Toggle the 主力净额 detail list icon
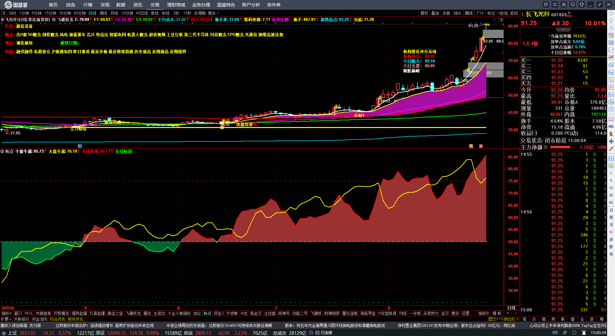Viewport: 615px width, 336px height. [546, 147]
